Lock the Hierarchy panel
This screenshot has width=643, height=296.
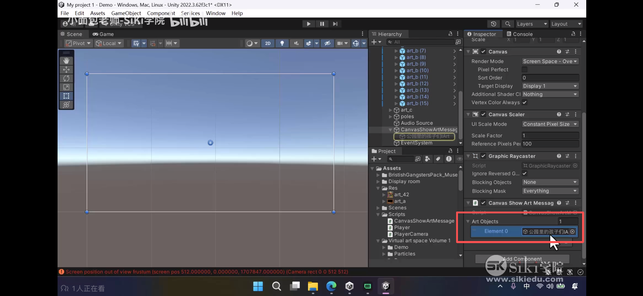click(450, 34)
